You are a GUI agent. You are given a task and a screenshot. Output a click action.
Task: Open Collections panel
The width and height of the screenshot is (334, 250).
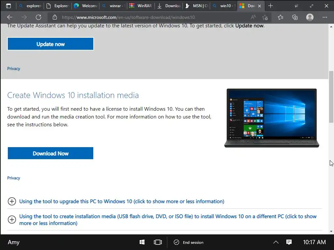(295, 17)
